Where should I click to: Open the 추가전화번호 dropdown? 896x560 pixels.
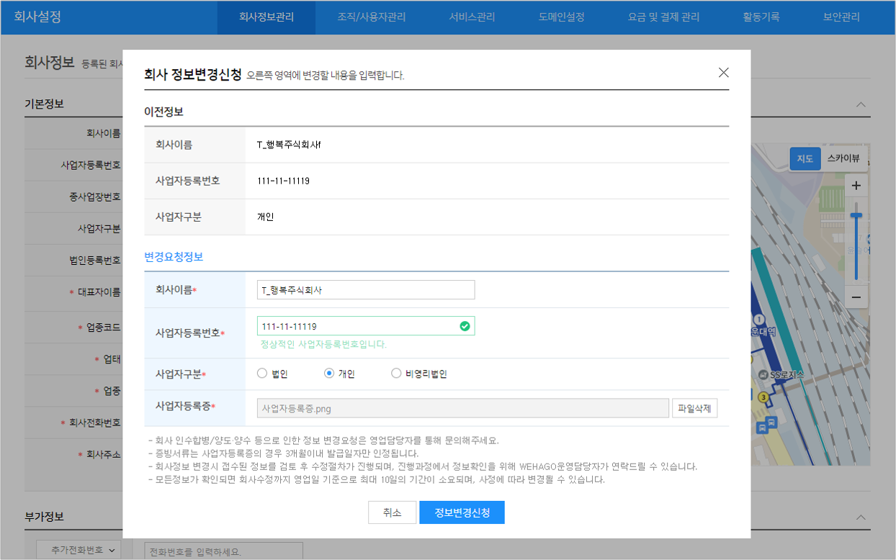(x=79, y=551)
